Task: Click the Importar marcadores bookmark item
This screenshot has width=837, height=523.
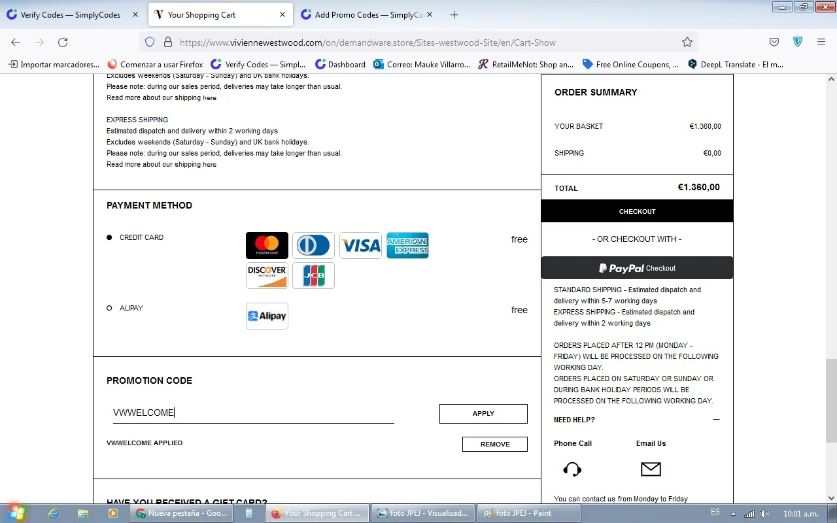Action: [54, 64]
